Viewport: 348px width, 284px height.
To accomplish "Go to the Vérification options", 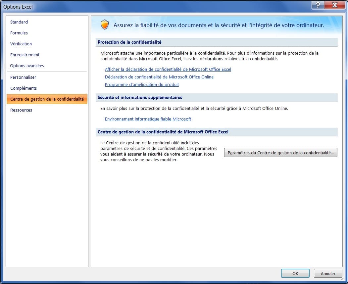I will click(21, 44).
